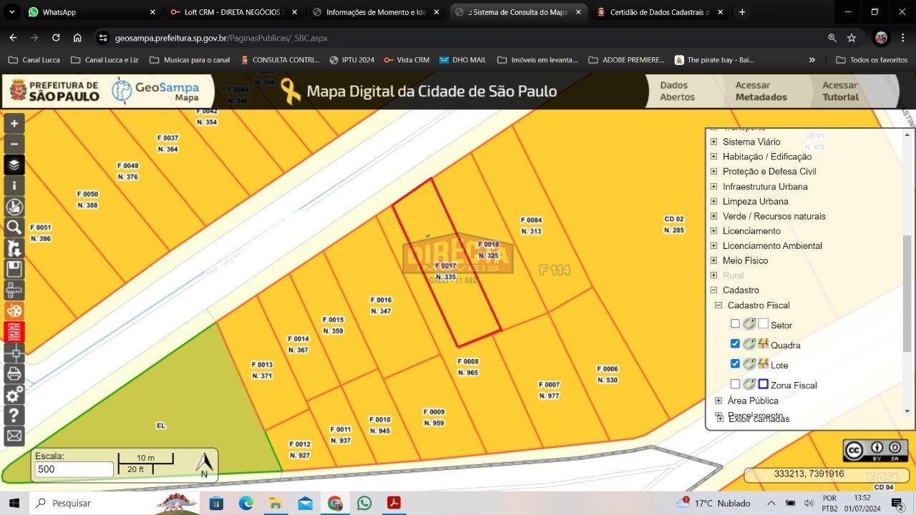
Task: Click the map zoom out minus button
Action: pos(14,144)
